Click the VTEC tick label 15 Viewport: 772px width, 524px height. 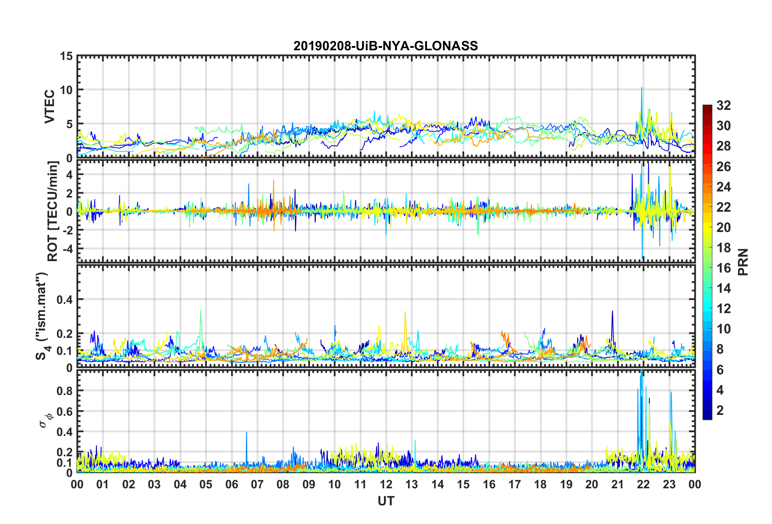[x=67, y=56]
